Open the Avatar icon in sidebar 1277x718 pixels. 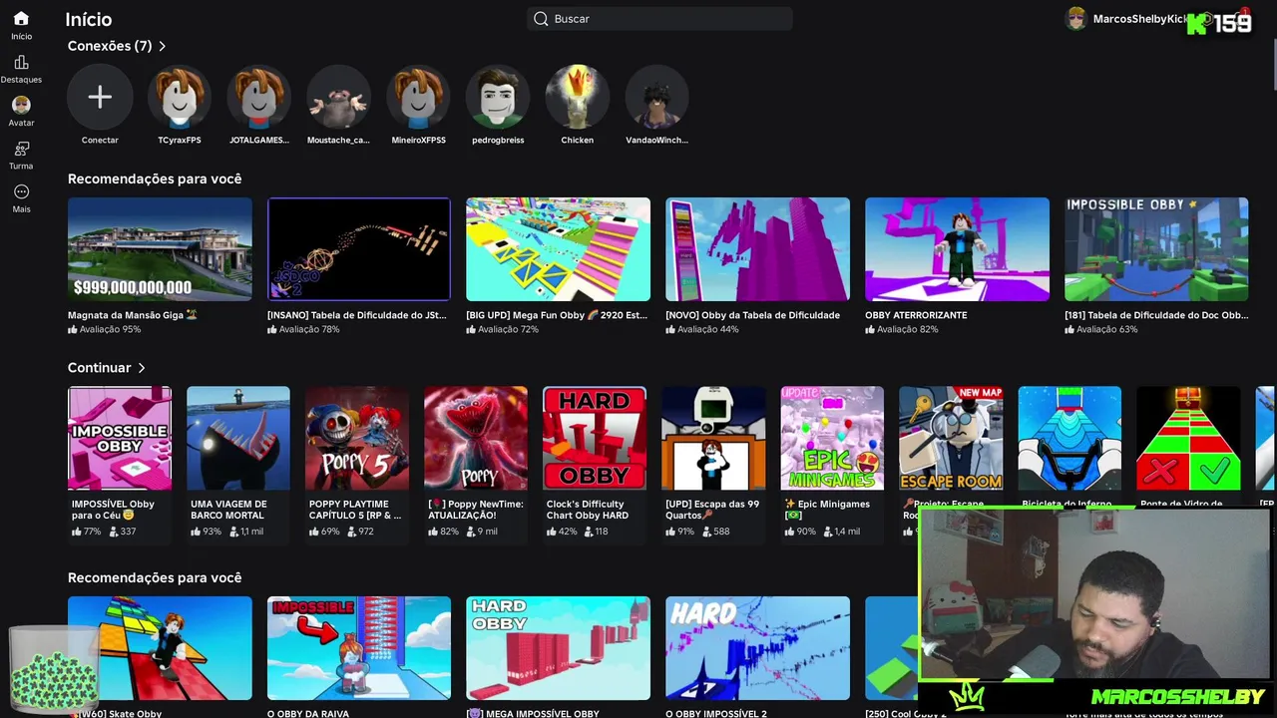point(21,105)
